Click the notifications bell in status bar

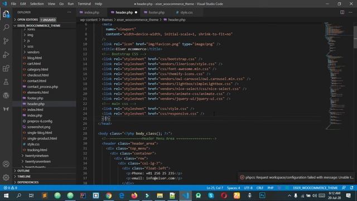352,188
